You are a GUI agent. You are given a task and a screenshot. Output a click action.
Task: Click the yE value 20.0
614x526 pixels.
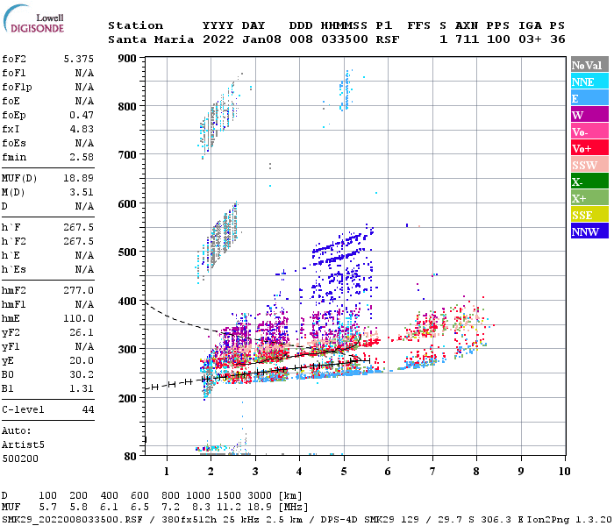point(82,361)
